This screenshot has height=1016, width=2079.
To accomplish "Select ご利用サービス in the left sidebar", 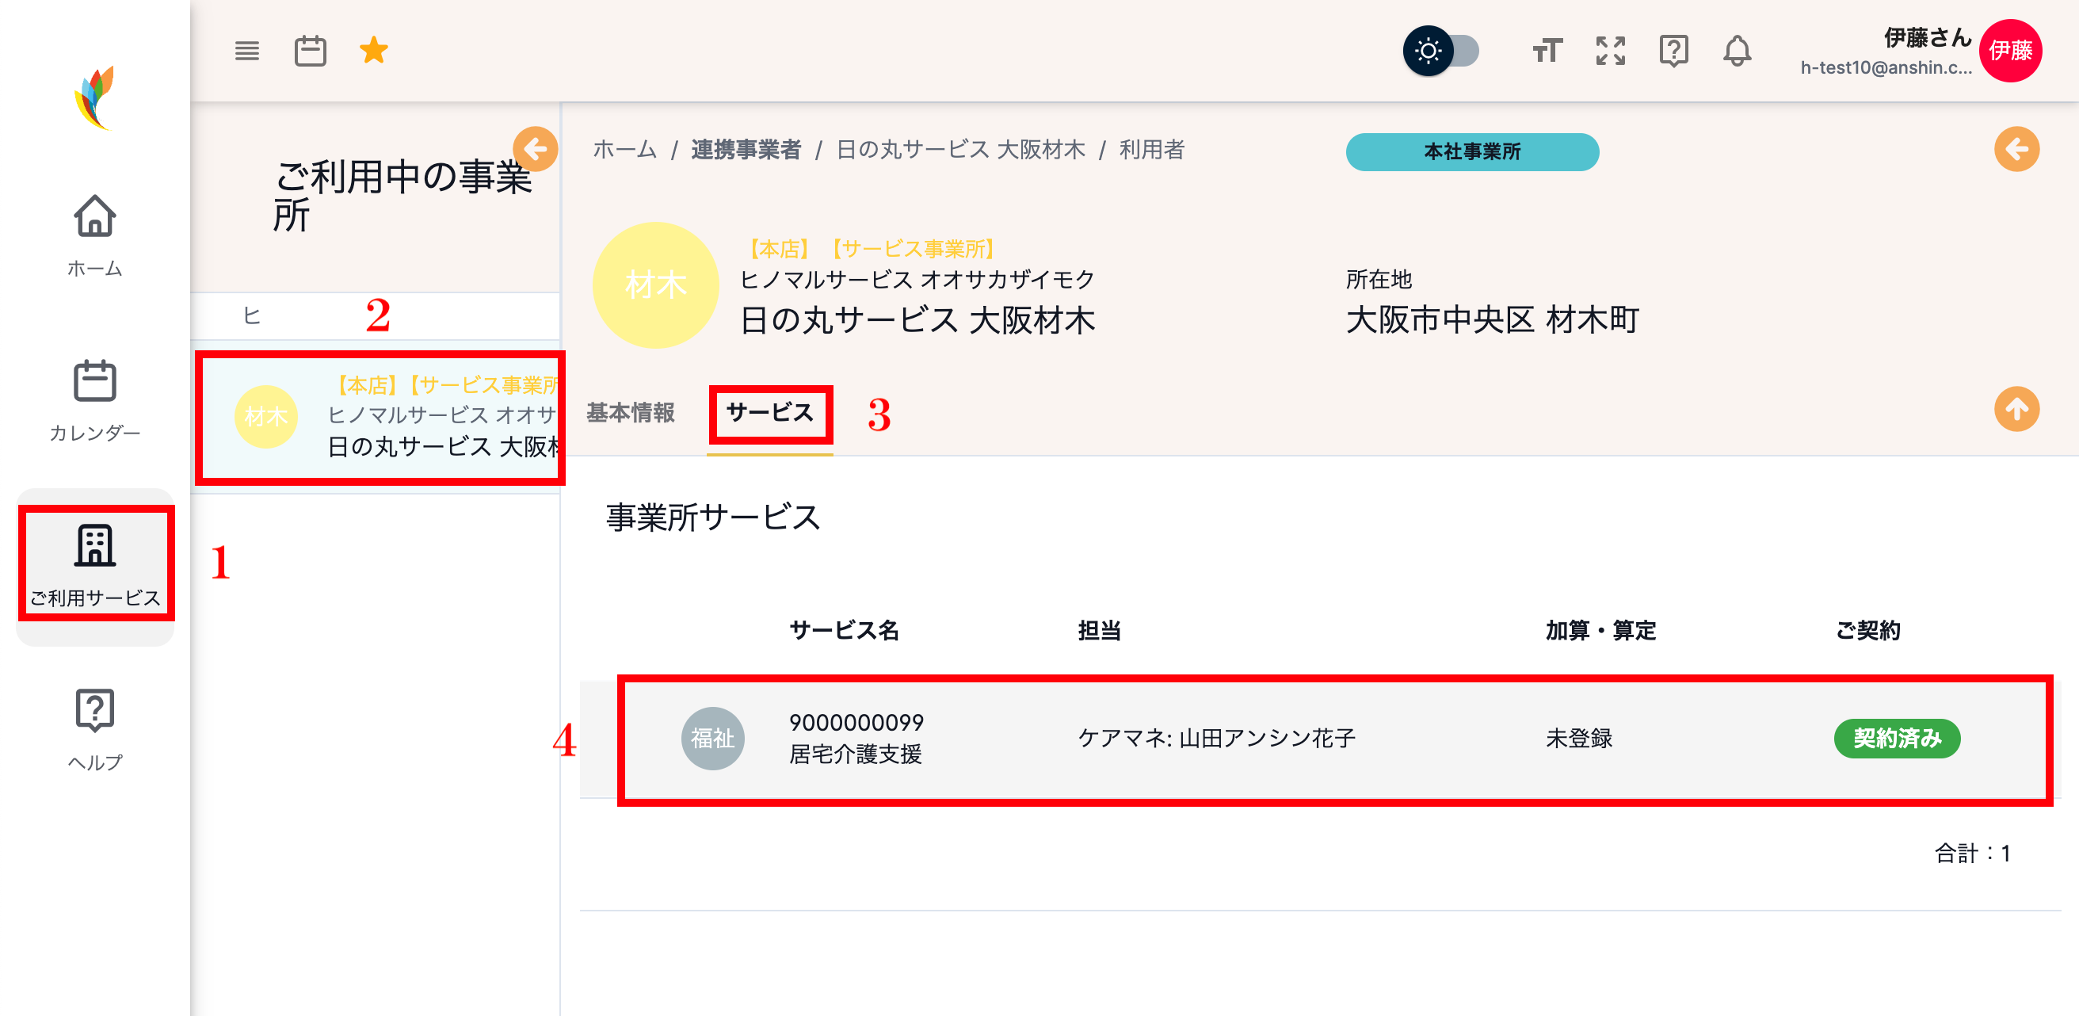I will pos(95,563).
